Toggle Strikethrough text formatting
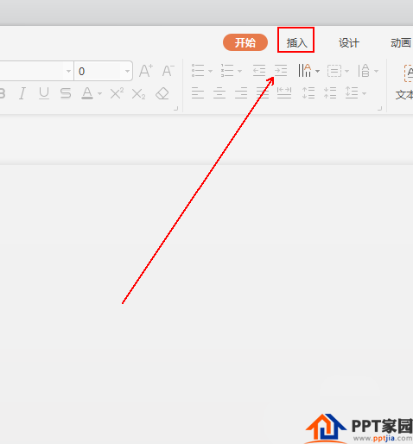This screenshot has height=444, width=413. coord(66,93)
